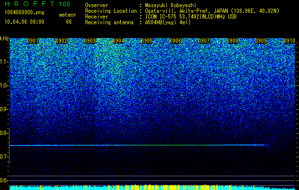This screenshot has width=299, height=190.
Task: Click the 0.8 frequency axis label
Action: coord(4,133)
